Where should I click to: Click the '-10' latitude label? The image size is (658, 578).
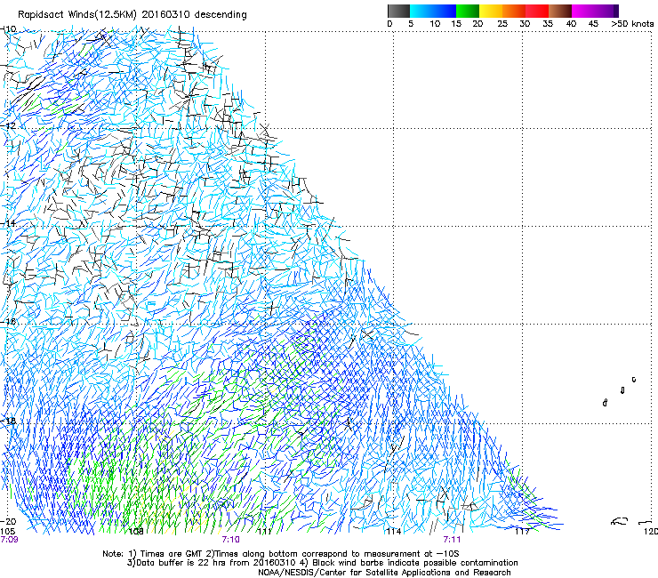(x=8, y=29)
